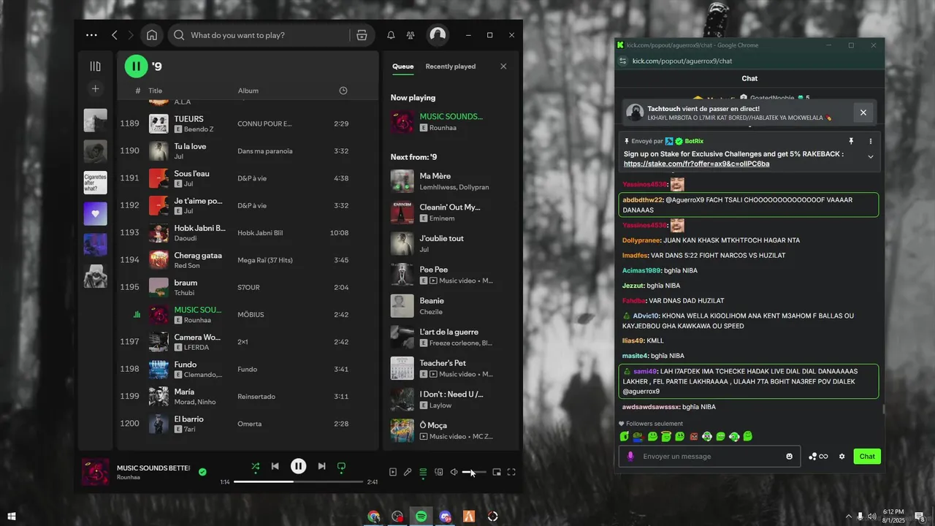This screenshot has height=526, width=935.
Task: Dismiss the Tachtouch live notification in Kick chat
Action: [x=863, y=113]
